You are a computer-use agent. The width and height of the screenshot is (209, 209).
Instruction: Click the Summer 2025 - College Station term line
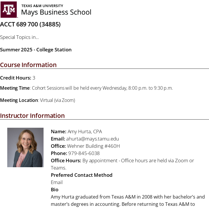[36, 50]
